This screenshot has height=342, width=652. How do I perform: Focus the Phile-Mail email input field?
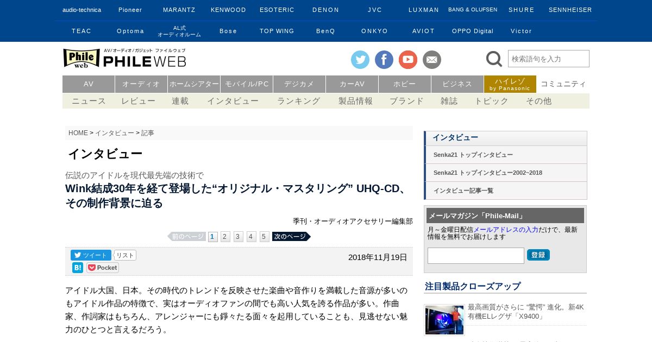point(476,256)
